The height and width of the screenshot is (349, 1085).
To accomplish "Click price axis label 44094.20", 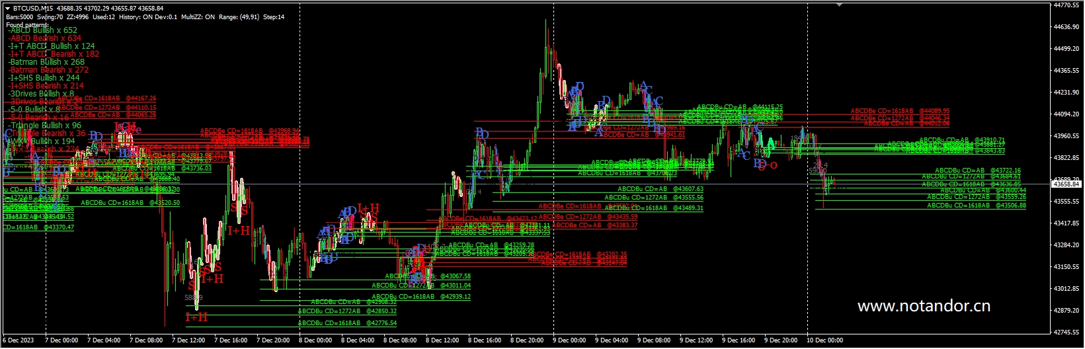I will [1066, 114].
